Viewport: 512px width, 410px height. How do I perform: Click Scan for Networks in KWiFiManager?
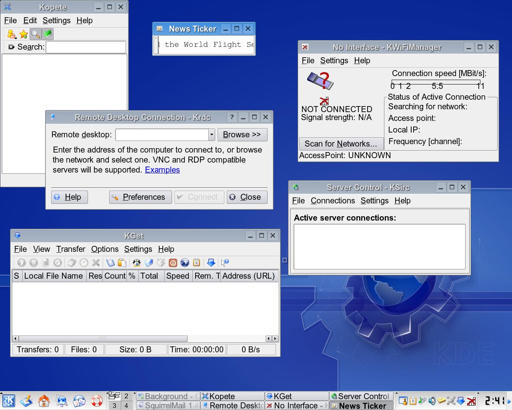click(341, 144)
